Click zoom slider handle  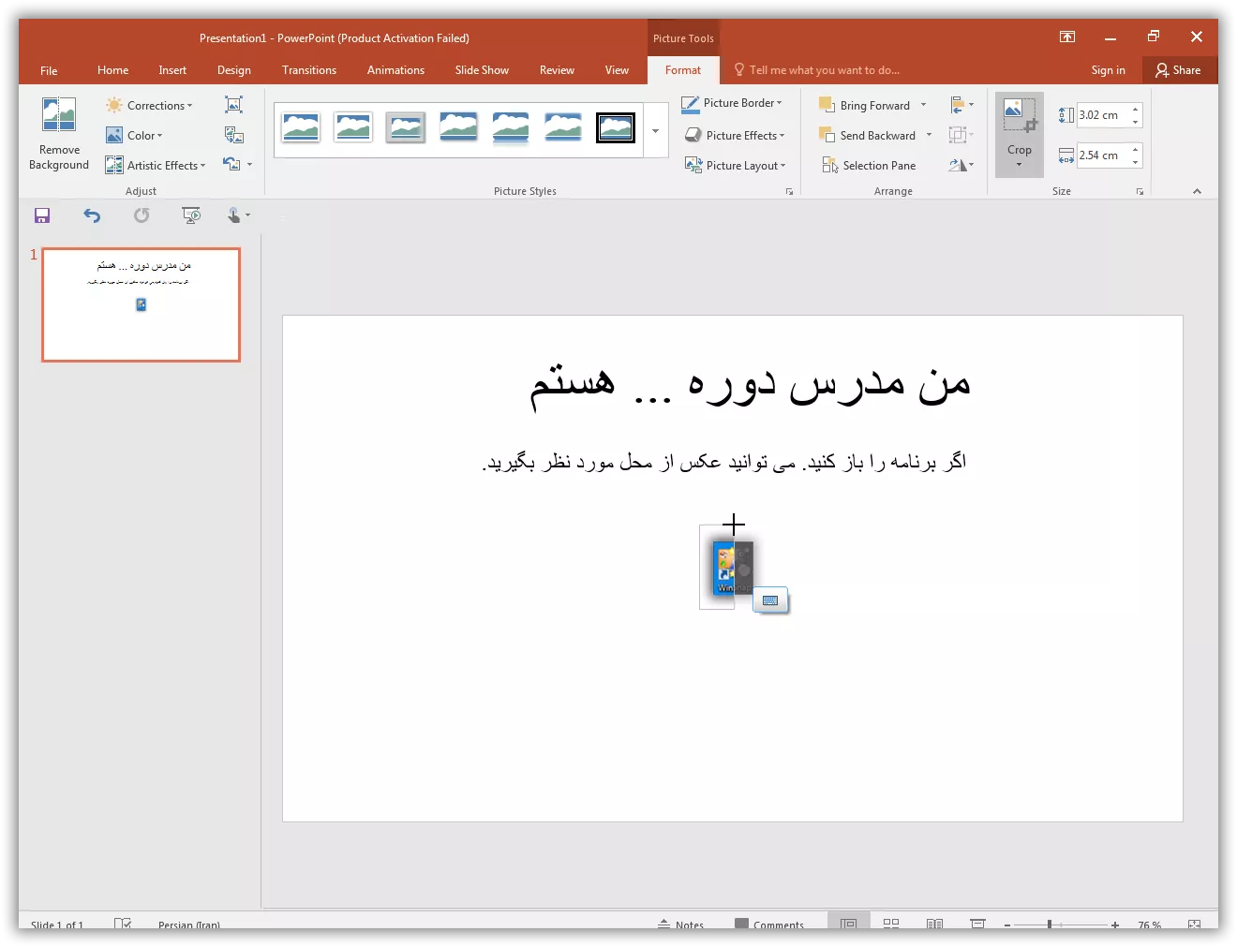click(1050, 925)
